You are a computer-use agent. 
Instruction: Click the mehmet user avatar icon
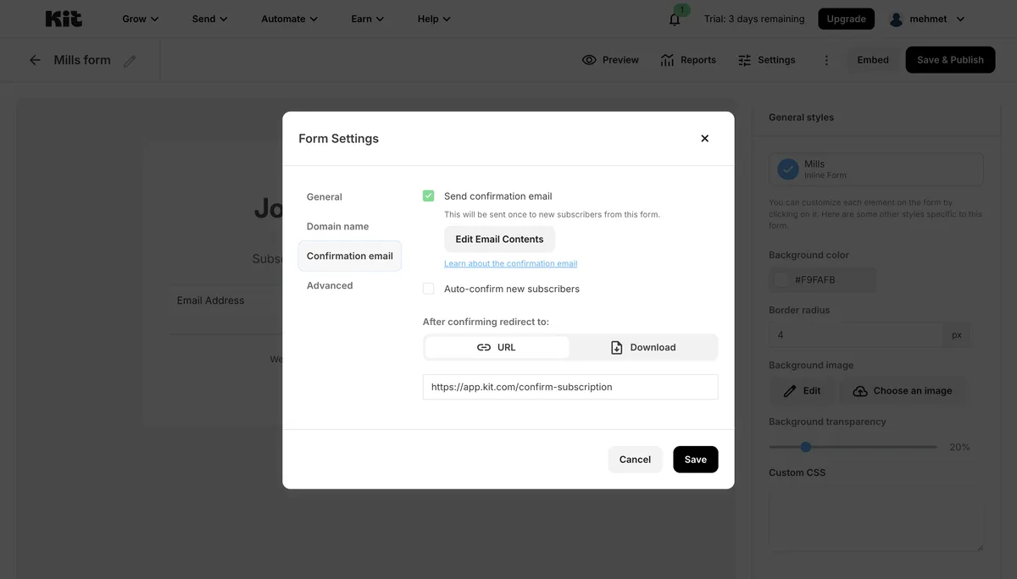point(897,19)
